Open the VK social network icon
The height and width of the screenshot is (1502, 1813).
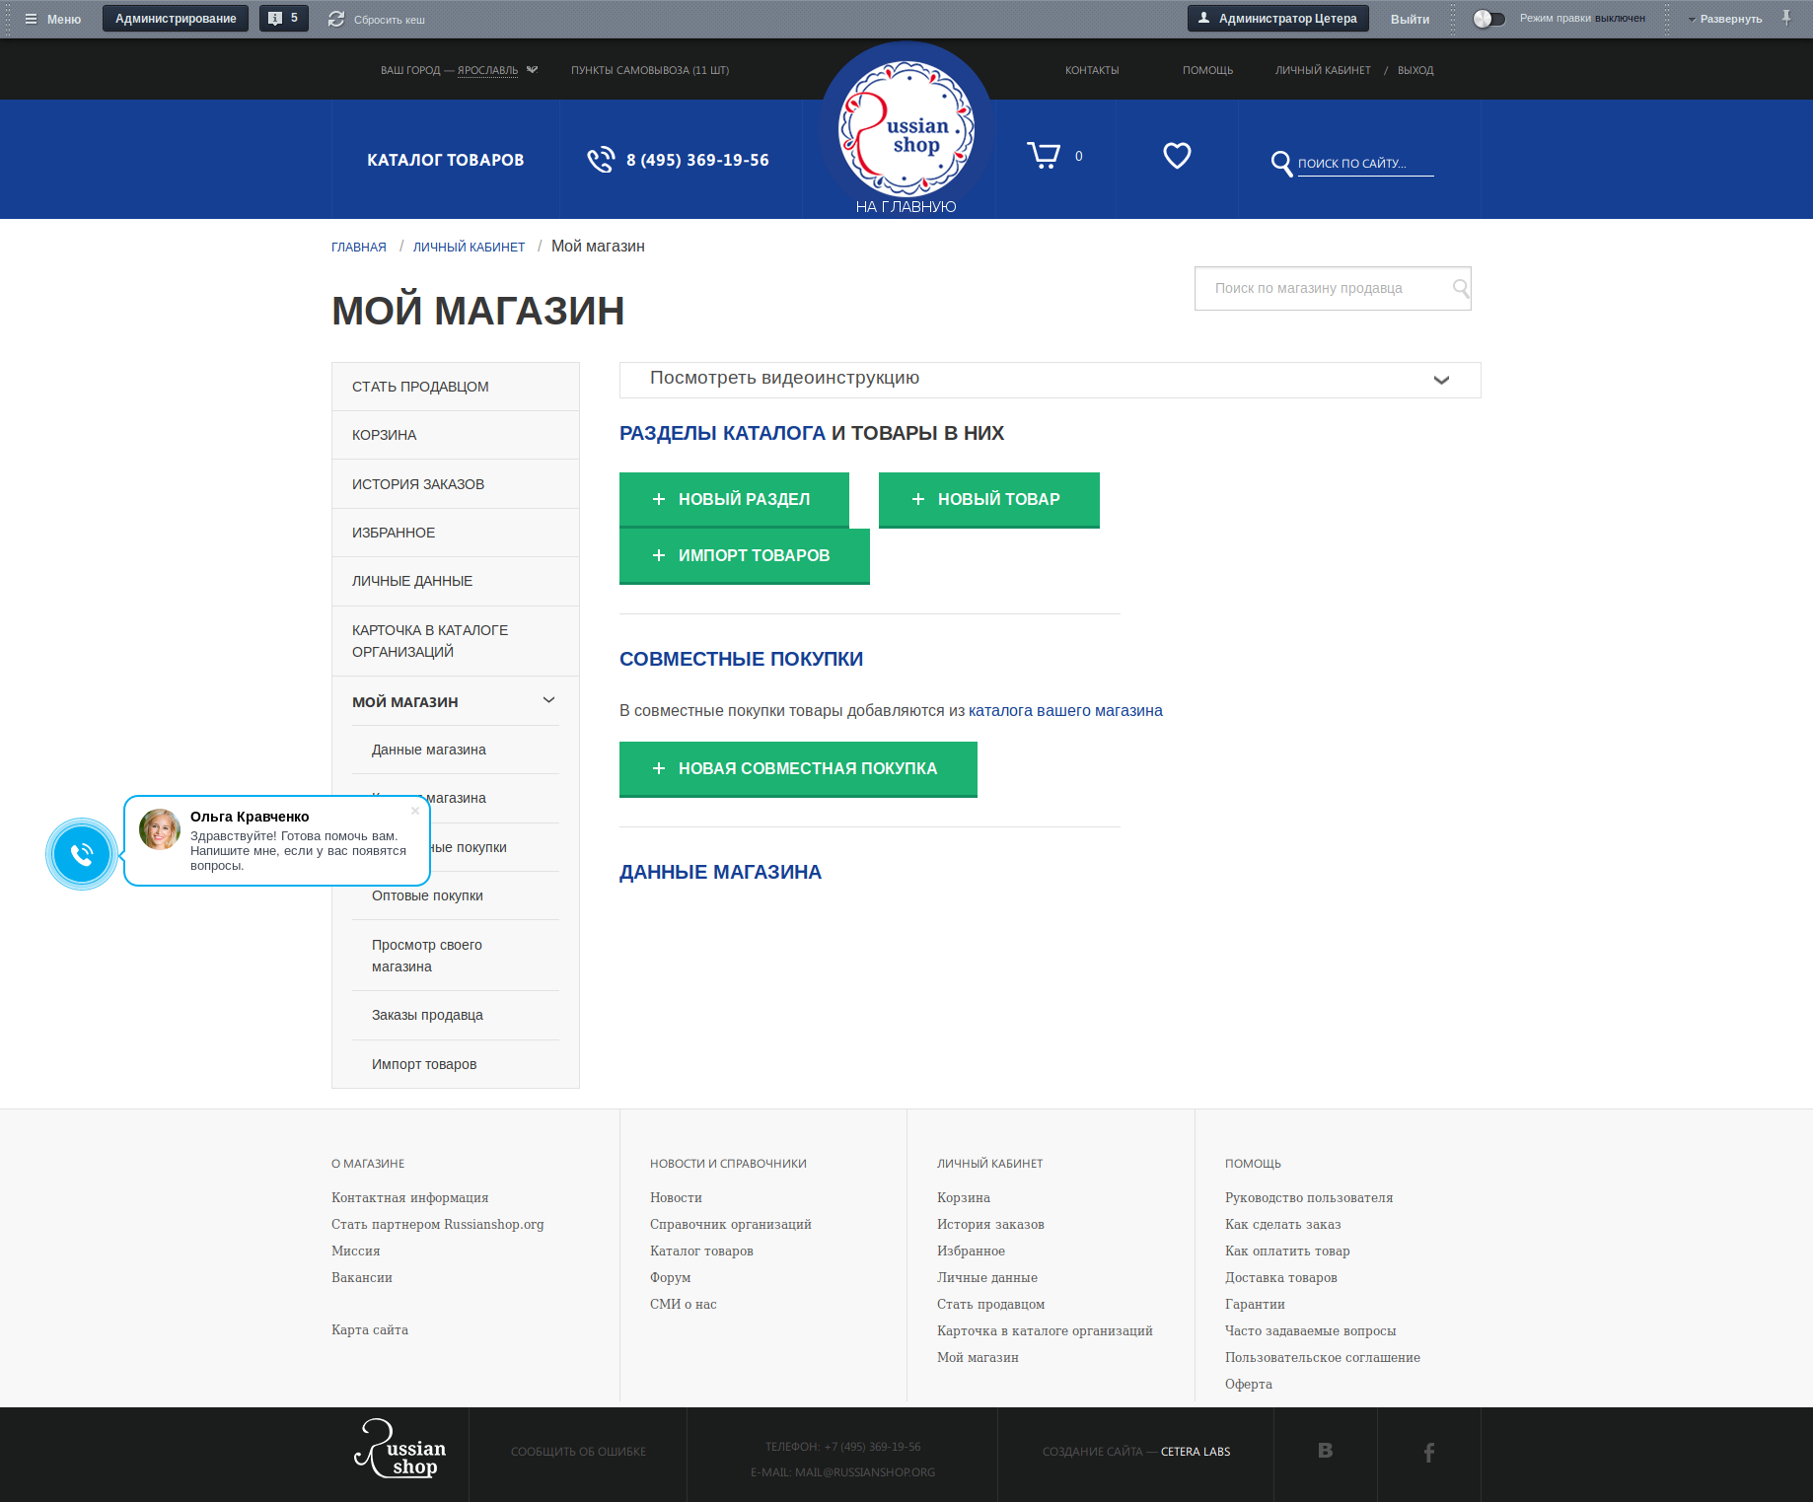click(1325, 1451)
